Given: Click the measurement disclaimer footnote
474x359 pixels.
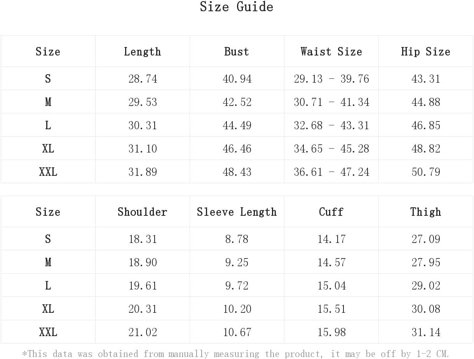Looking at the screenshot, I should click(x=236, y=354).
